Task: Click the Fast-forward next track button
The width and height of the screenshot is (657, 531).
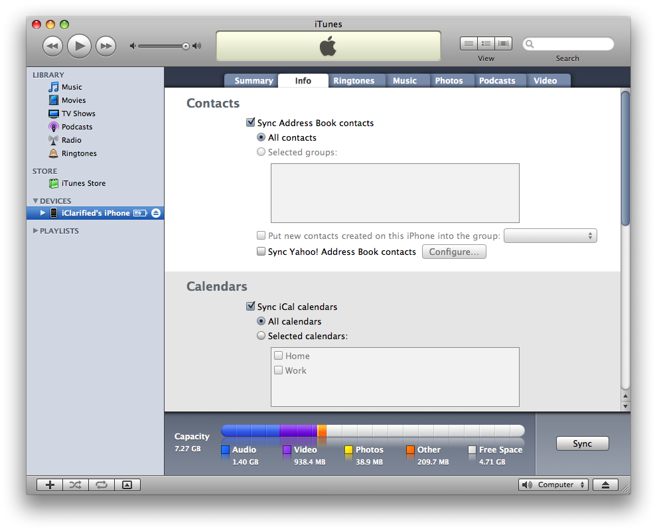Action: (x=106, y=46)
